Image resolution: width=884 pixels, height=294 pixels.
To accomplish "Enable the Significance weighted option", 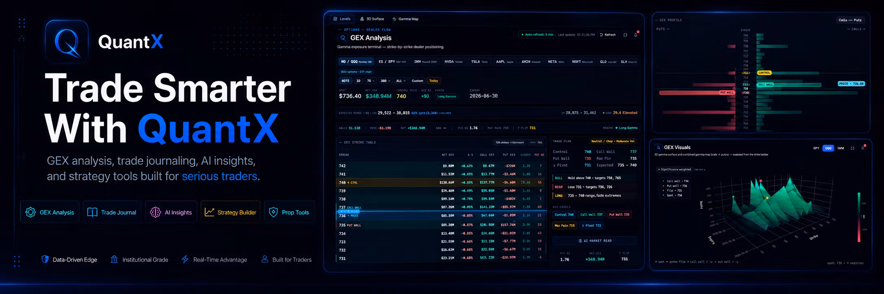I will [x=674, y=169].
